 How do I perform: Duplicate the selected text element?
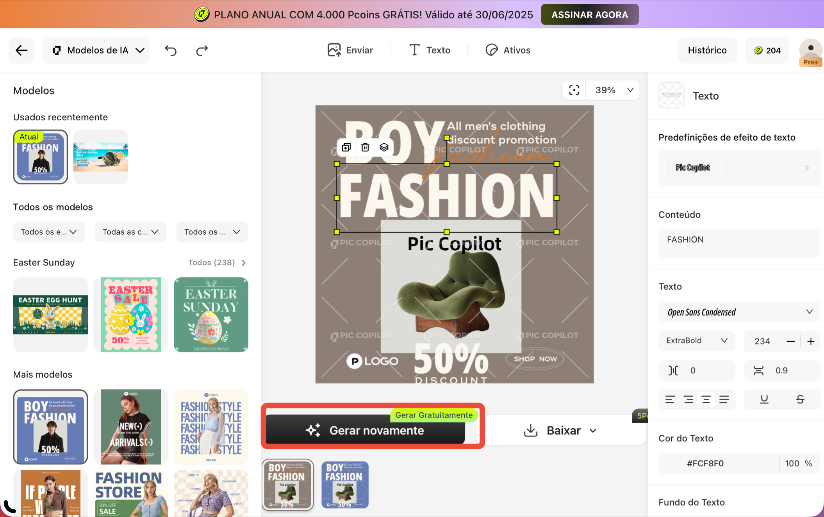coord(346,147)
